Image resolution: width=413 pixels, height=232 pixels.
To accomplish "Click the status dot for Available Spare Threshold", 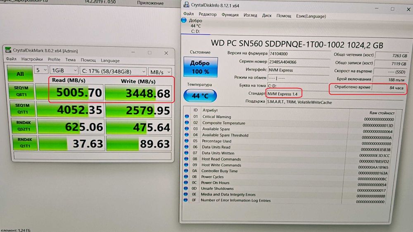I will coord(187,135).
